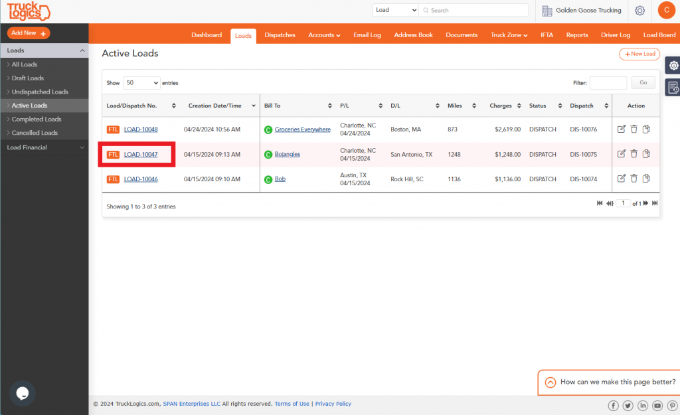Open the Bojangles customer link

point(287,154)
